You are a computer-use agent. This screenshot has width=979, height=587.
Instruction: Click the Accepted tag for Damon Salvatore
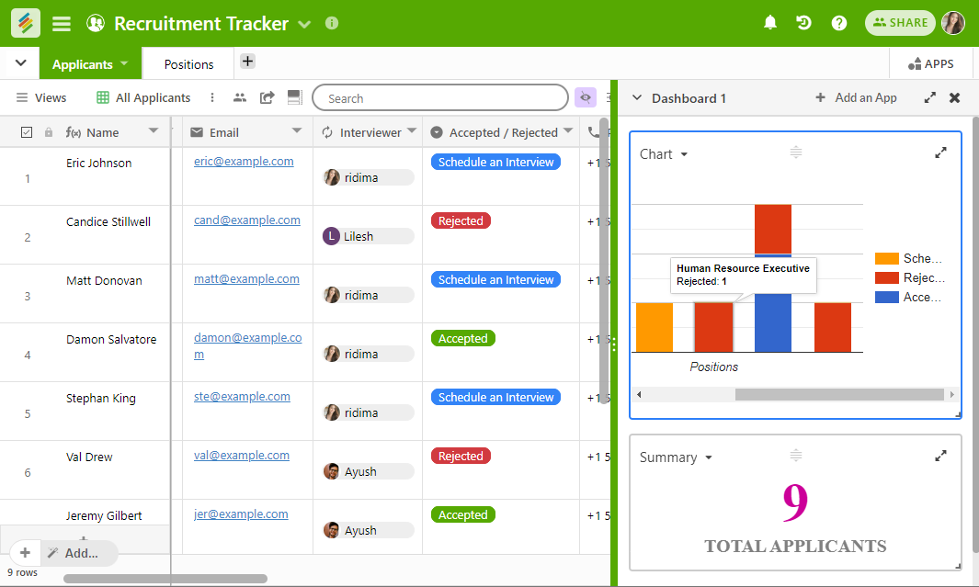pos(462,338)
